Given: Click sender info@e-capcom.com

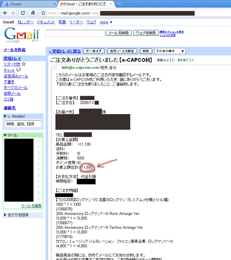Looking at the screenshot, I should click(x=80, y=67).
